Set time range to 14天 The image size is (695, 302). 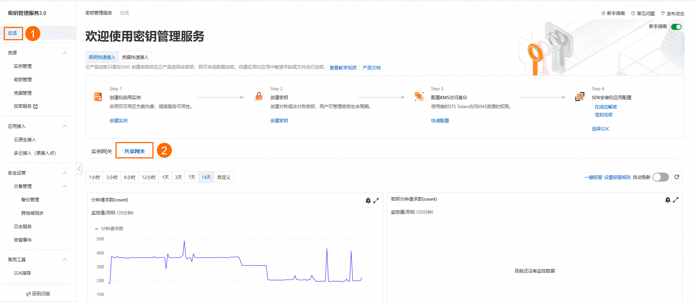tap(206, 177)
